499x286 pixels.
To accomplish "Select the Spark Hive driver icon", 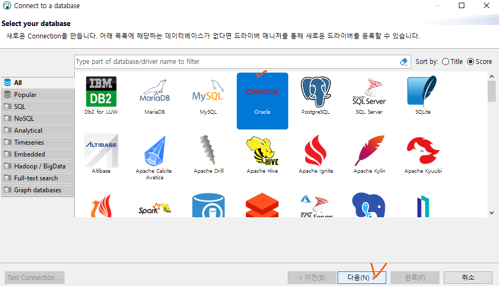I will tap(154, 209).
